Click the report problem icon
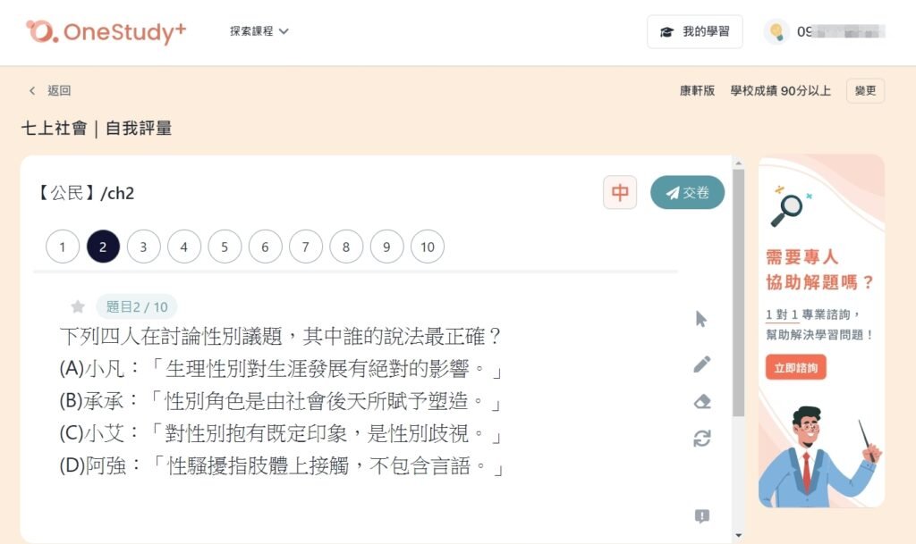The width and height of the screenshot is (916, 544). pos(702,515)
